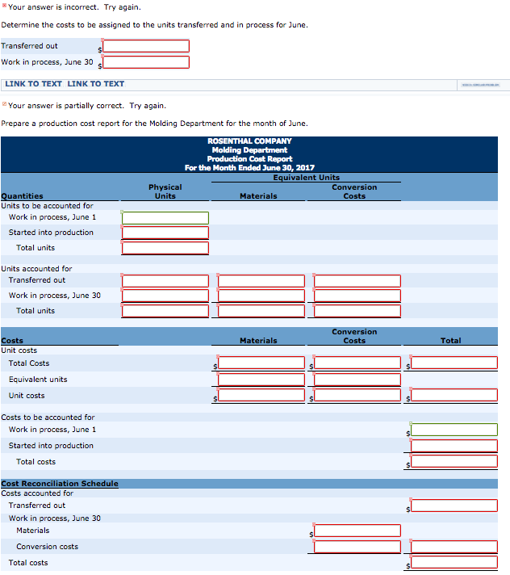Click Started into production physical units field
510x575 pixels.
[165, 233]
